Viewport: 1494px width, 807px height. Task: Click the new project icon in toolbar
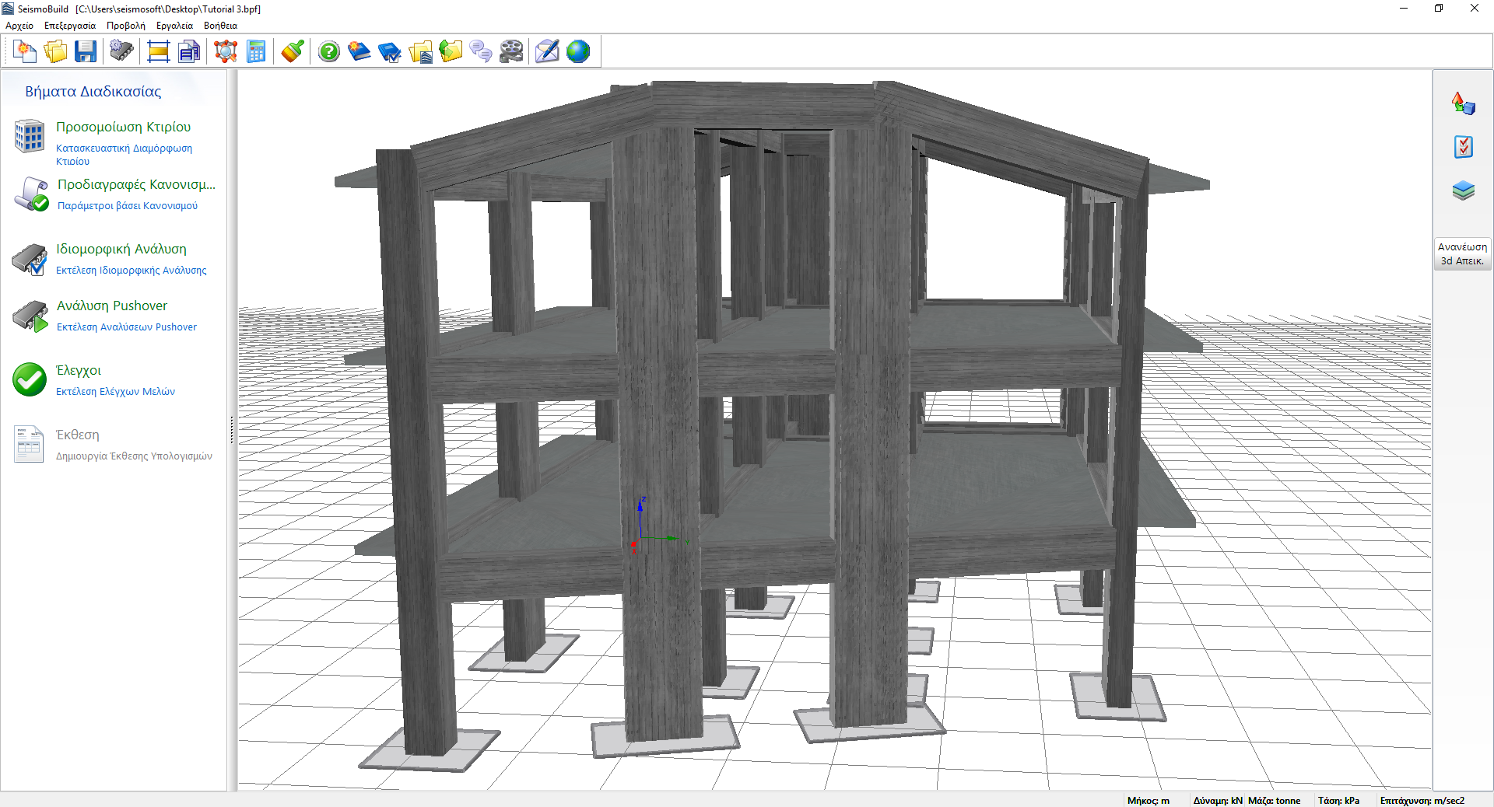[25, 52]
